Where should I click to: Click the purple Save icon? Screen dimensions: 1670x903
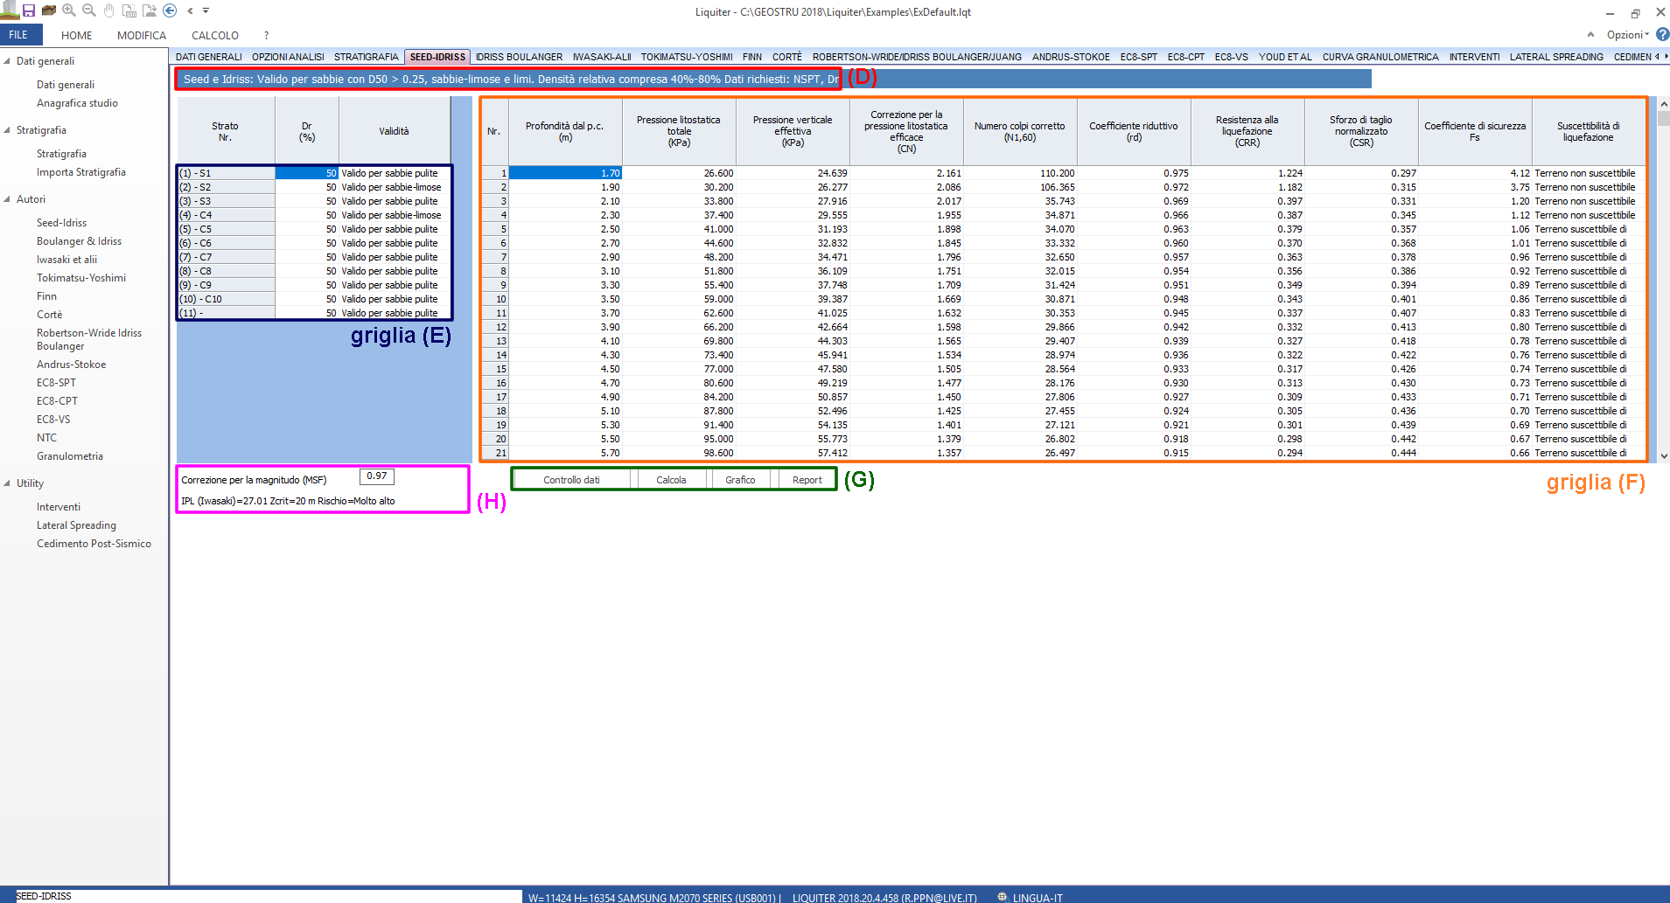pos(29,10)
